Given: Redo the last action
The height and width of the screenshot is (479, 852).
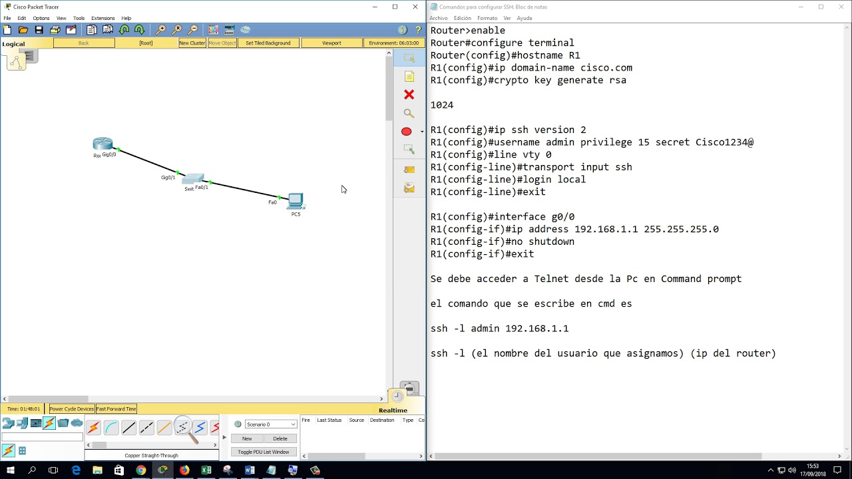Looking at the screenshot, I should (140, 30).
